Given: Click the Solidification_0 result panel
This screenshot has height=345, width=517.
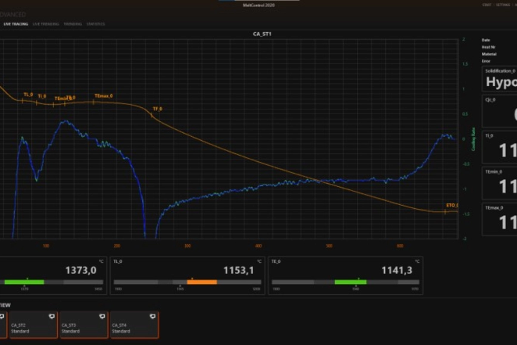Looking at the screenshot, I should click(x=500, y=78).
